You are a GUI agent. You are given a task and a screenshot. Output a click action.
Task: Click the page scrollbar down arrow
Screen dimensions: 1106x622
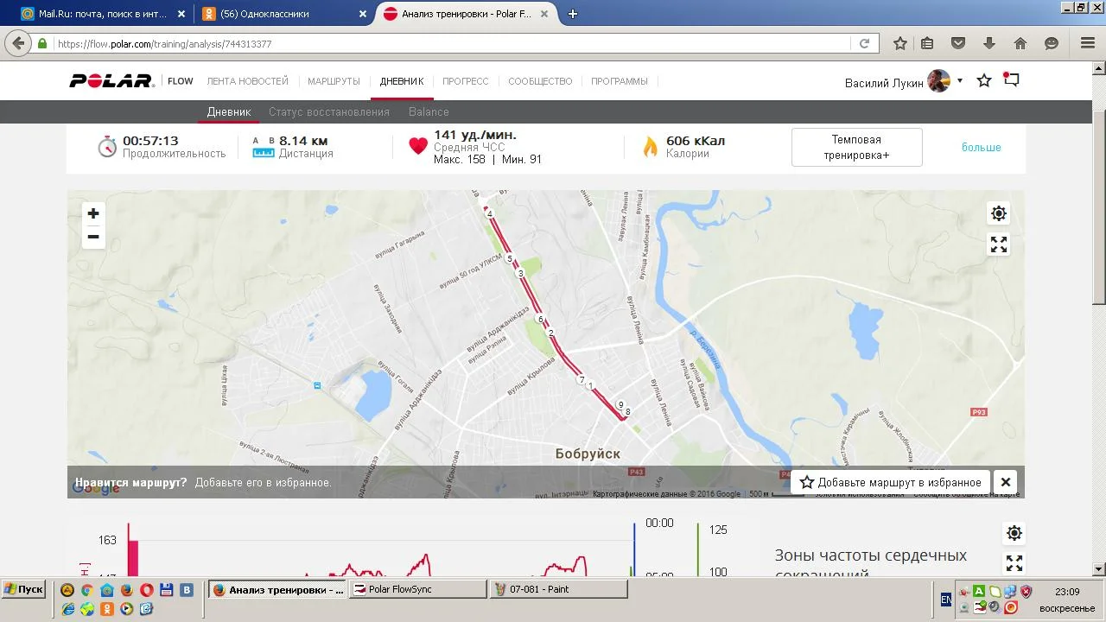1098,568
